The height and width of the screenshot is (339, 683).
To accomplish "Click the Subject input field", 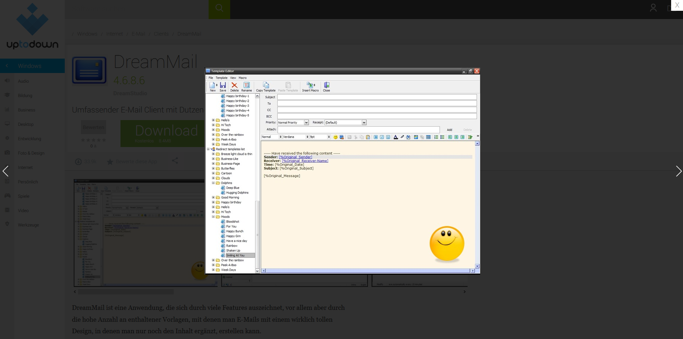I will click(377, 97).
